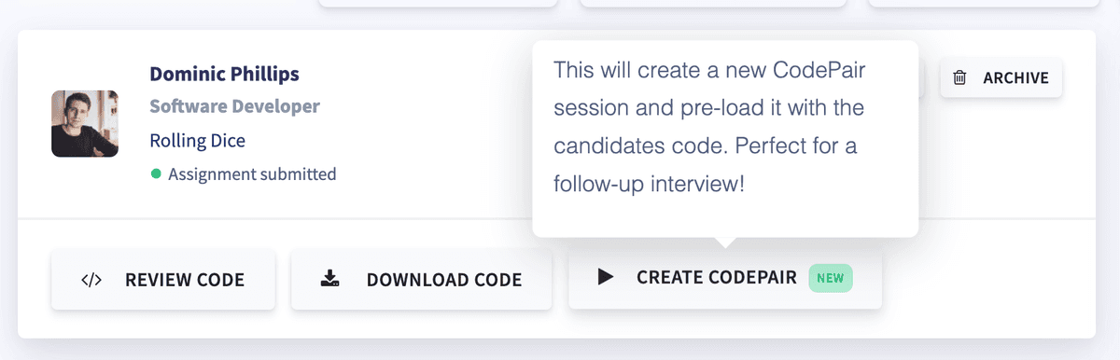Click the partially hidden button beside Archive
The width and height of the screenshot is (1120, 360).
(x=921, y=77)
